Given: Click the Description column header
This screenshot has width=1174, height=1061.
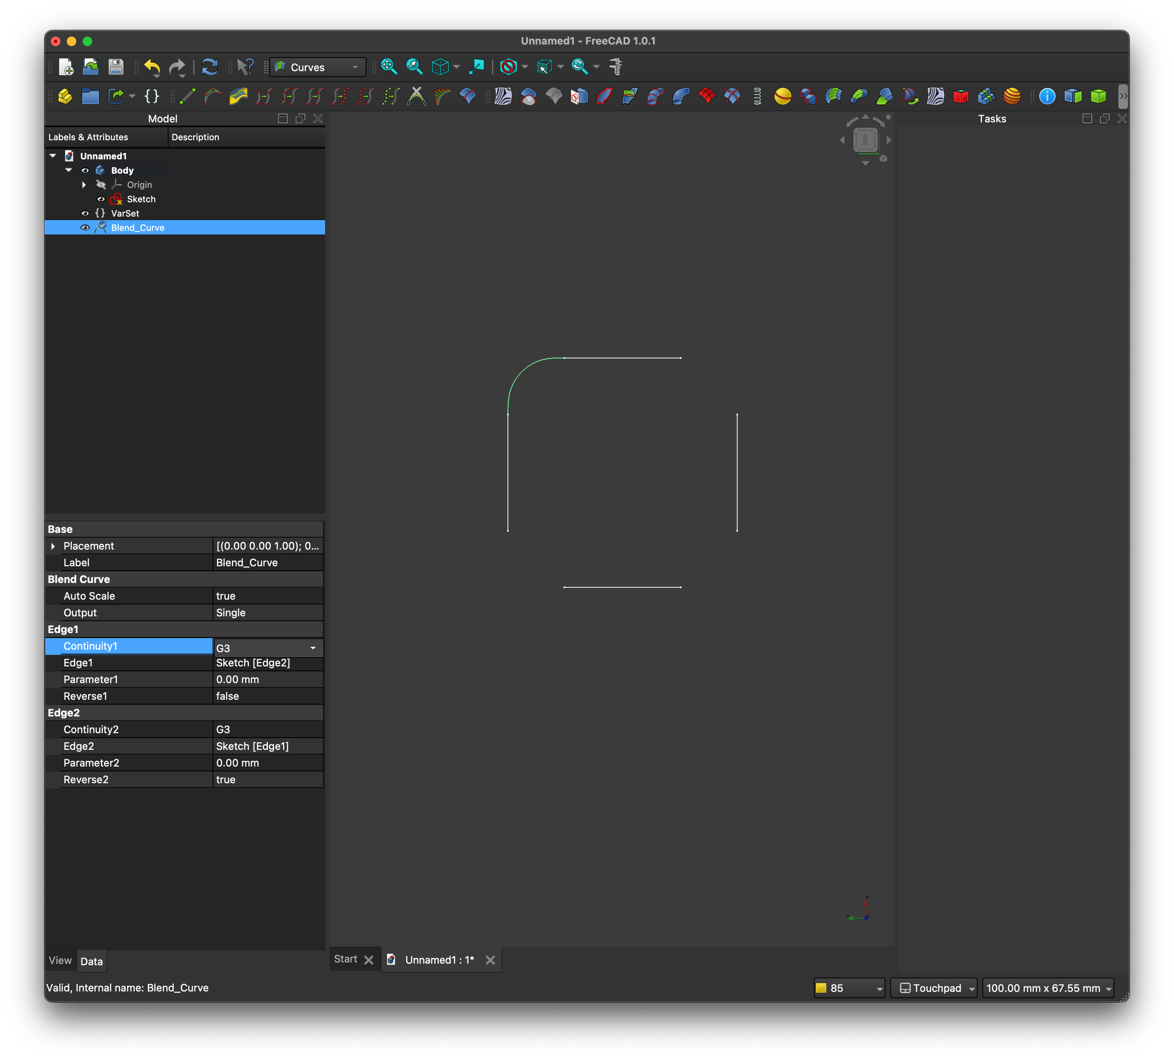Looking at the screenshot, I should pyautogui.click(x=246, y=137).
